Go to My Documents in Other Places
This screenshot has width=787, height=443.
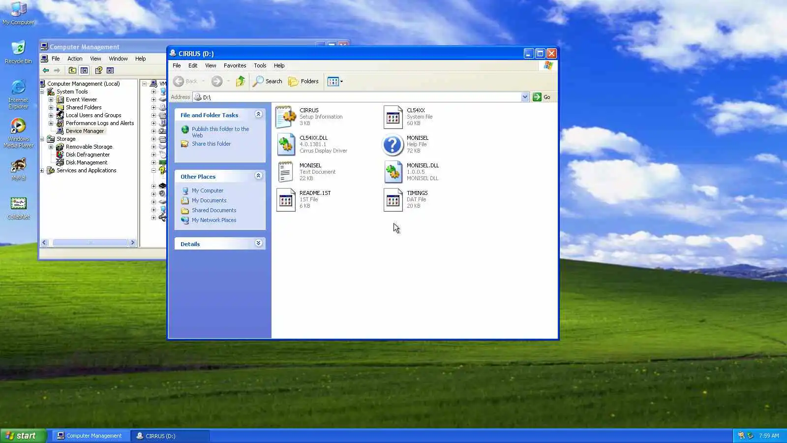point(209,200)
